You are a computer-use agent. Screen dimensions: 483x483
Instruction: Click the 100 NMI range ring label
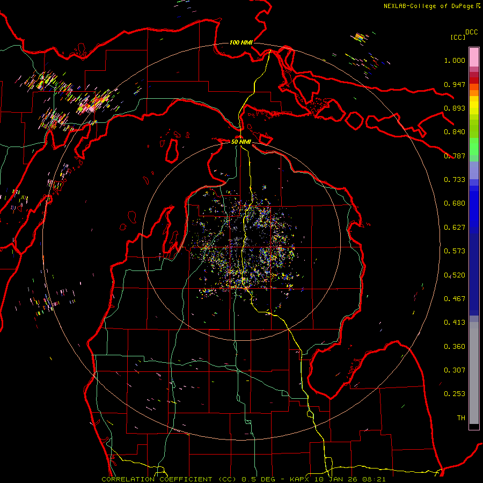[x=241, y=42]
